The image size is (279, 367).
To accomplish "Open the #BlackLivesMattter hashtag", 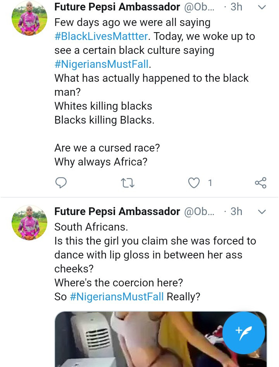I will point(101,36).
